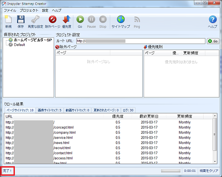Screen dimensions: 222x177
Task: Save project using the 保存 floppy icon
Action: pos(21,22)
